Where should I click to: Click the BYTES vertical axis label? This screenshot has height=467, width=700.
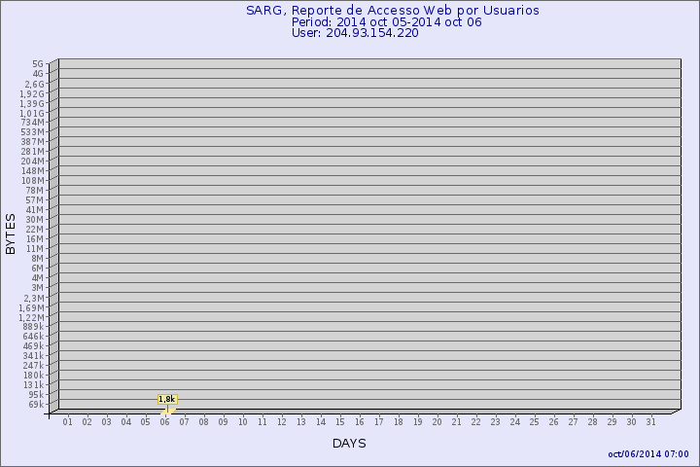(11, 233)
